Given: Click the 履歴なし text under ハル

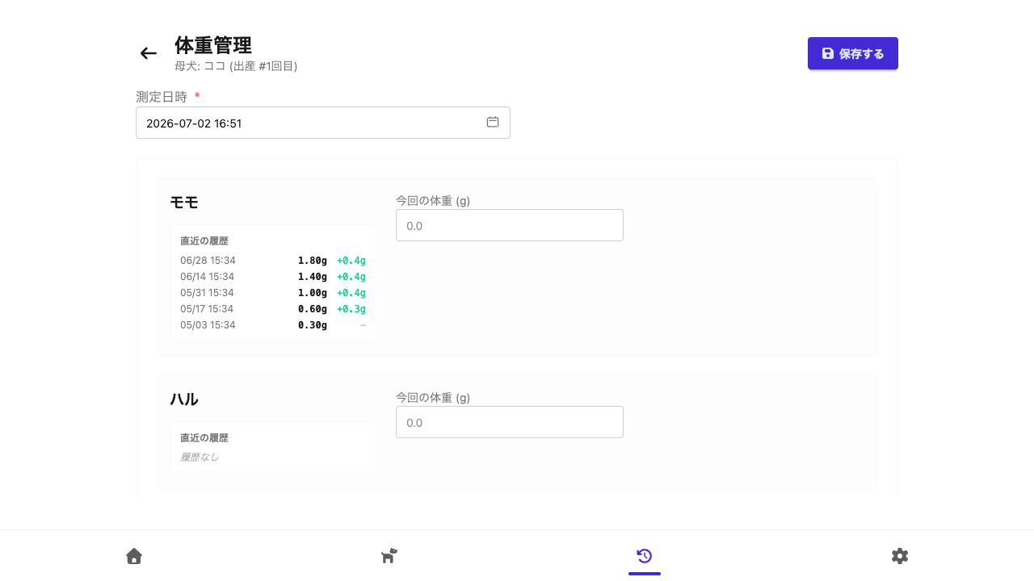Looking at the screenshot, I should pos(200,457).
